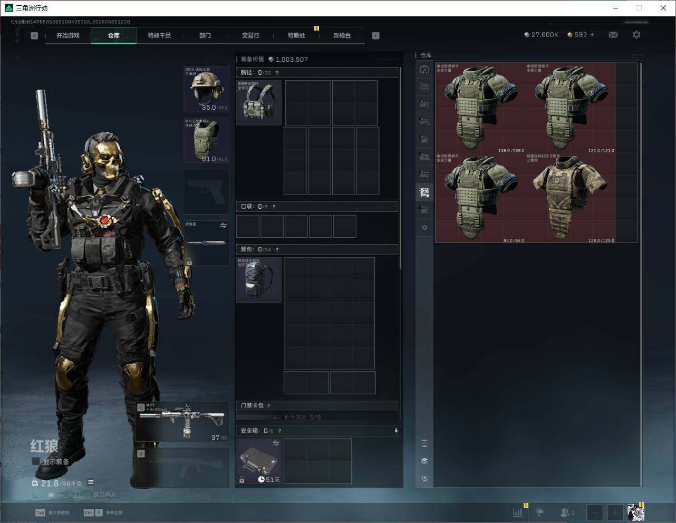
Task: Select the empty pistol slot
Action: tap(206, 191)
